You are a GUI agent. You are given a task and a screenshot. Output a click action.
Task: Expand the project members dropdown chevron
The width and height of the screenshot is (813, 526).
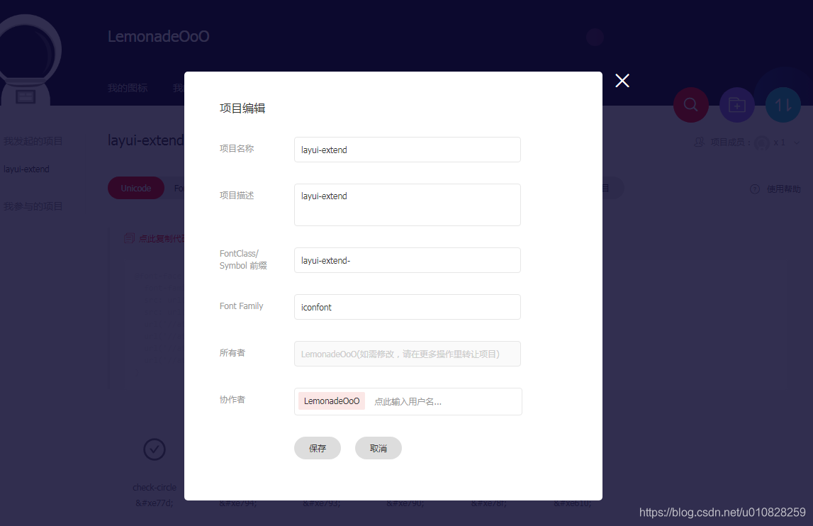pos(797,142)
